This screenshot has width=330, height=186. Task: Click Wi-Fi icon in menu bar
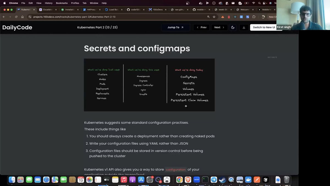pyautogui.click(x=254, y=3)
